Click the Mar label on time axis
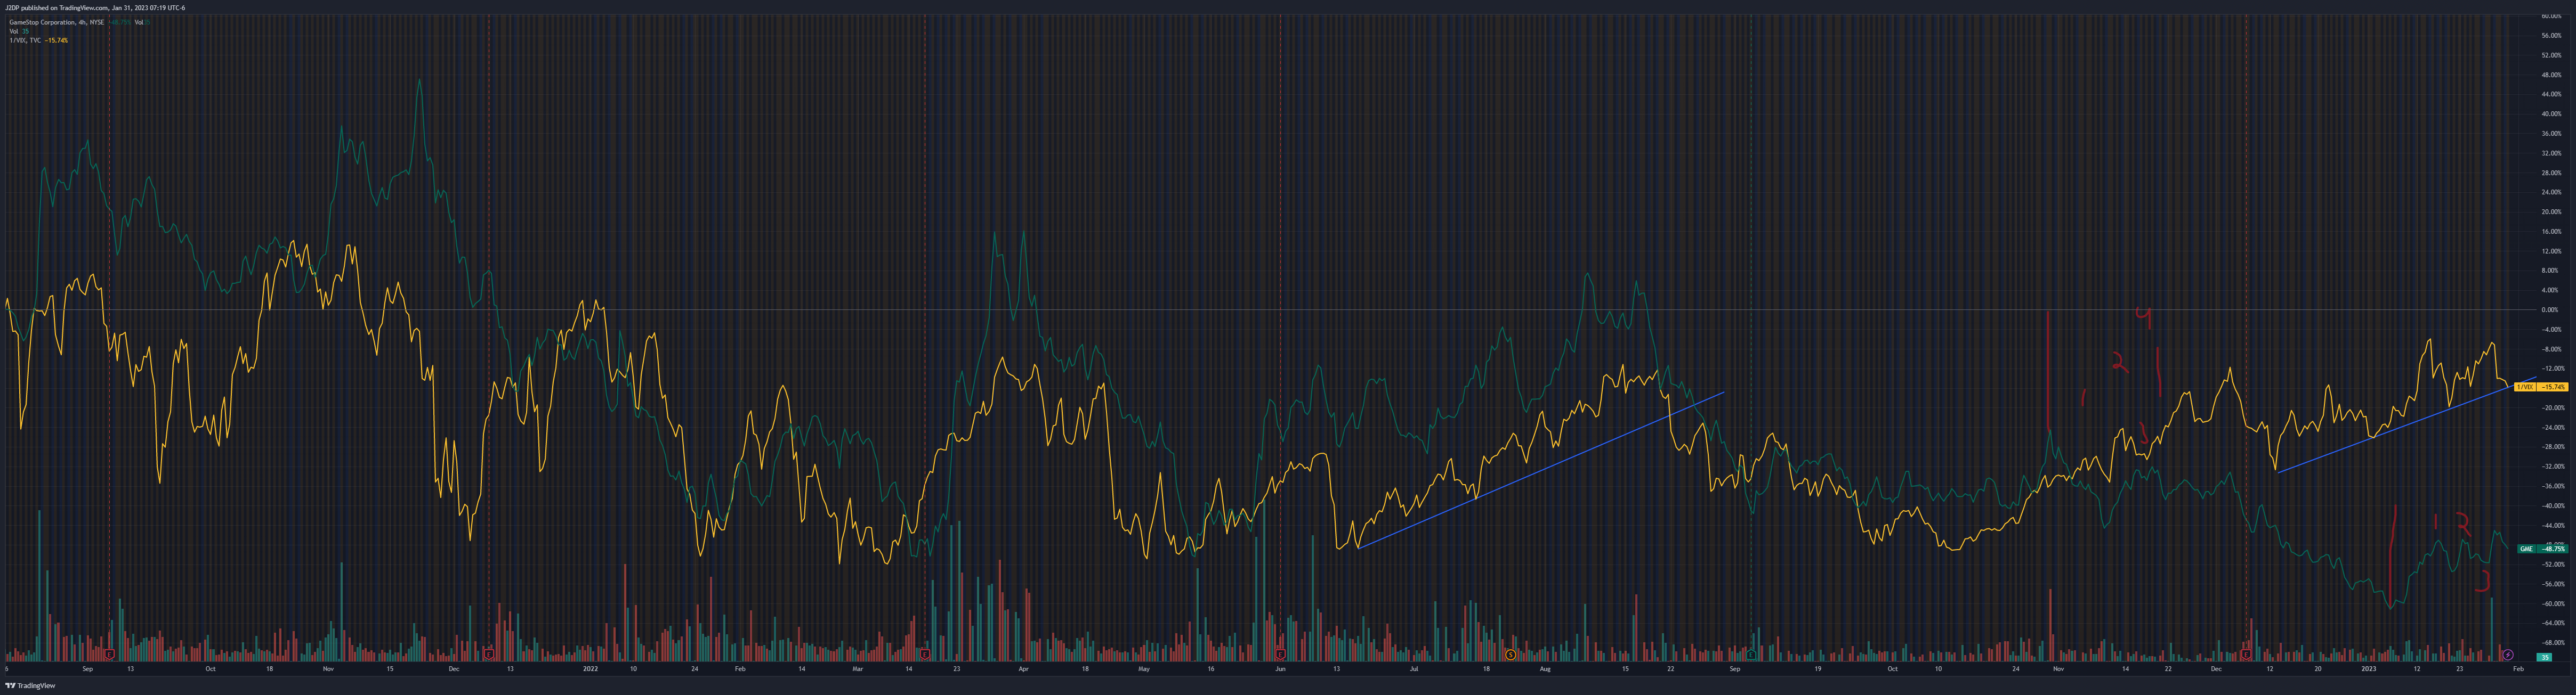 click(x=857, y=668)
